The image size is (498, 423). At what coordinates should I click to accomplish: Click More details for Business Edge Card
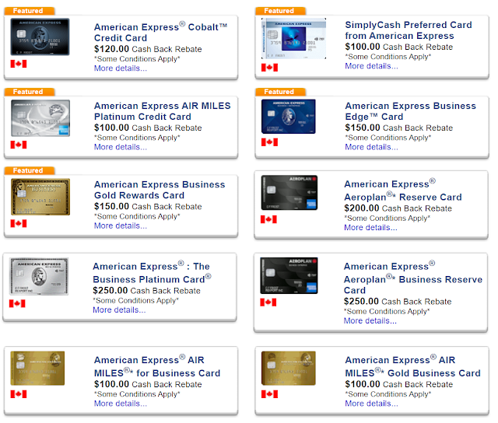click(x=371, y=147)
